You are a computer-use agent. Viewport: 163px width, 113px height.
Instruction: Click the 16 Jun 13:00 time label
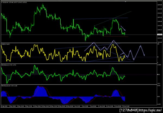click(x=110, y=106)
